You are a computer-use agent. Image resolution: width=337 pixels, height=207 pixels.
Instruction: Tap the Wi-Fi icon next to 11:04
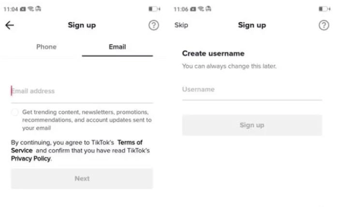click(x=30, y=9)
